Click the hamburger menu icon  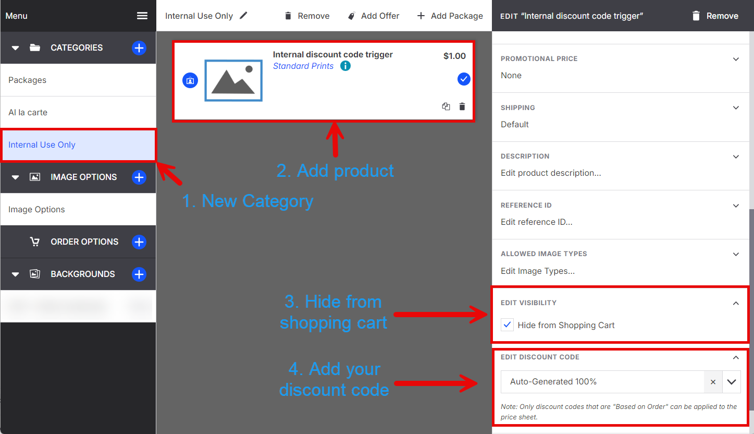click(x=142, y=16)
